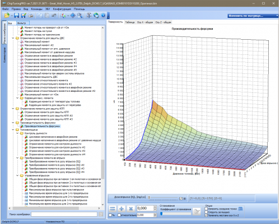Click the calibration search input field
The height and width of the screenshot is (224, 280).
(x=64, y=214)
